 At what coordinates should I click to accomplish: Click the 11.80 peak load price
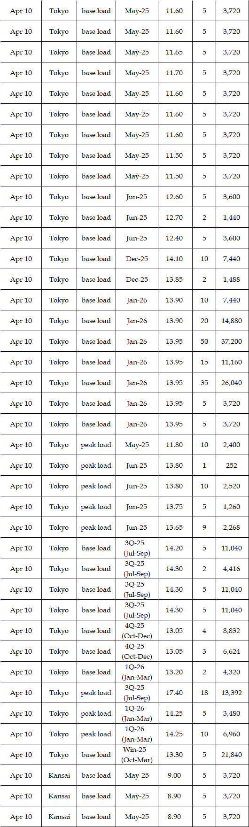[175, 445]
